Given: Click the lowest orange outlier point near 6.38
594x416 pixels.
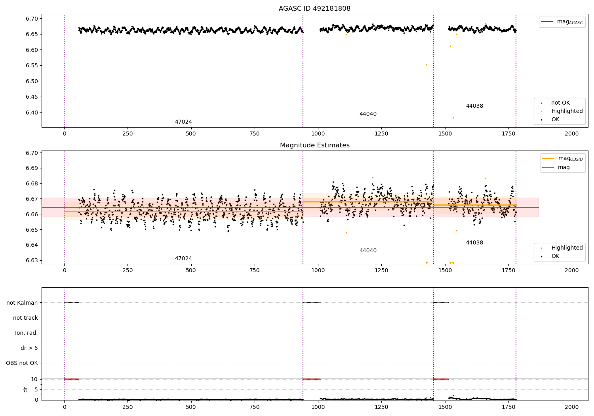Looking at the screenshot, I should [453, 118].
